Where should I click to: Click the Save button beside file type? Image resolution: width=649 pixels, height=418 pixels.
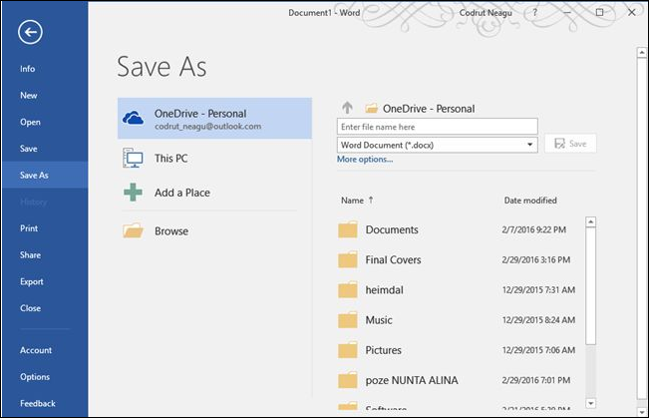pos(570,144)
